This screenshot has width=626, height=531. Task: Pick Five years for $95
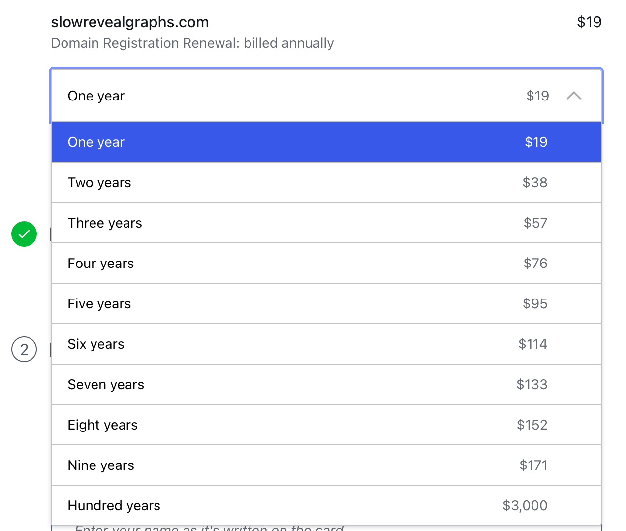(326, 304)
